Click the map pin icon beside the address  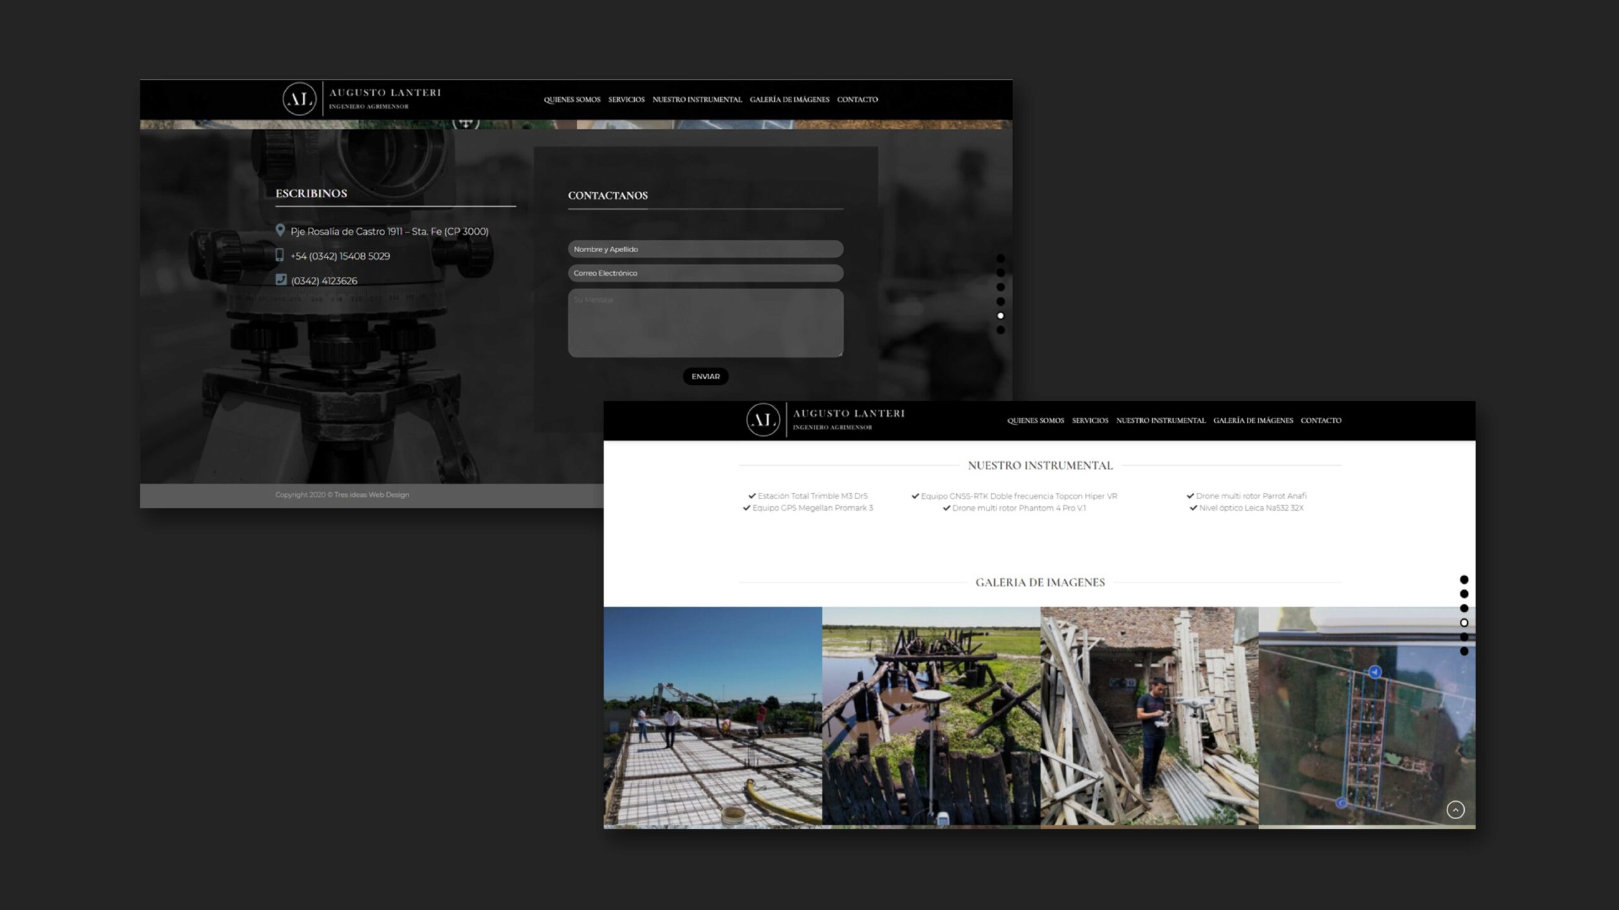(280, 231)
